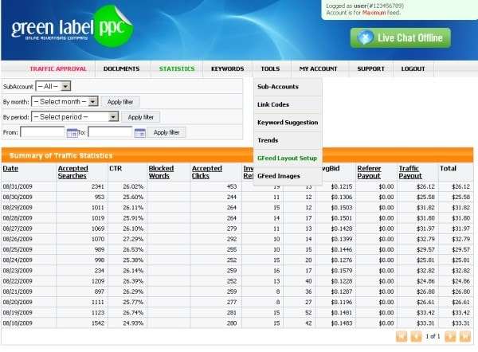Viewport: 478px width, 352px height.
Task: Select GFeed Images menu entry
Action: pyautogui.click(x=288, y=176)
